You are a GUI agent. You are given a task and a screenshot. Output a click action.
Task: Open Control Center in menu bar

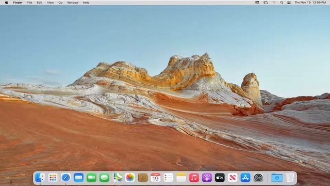(x=289, y=3)
